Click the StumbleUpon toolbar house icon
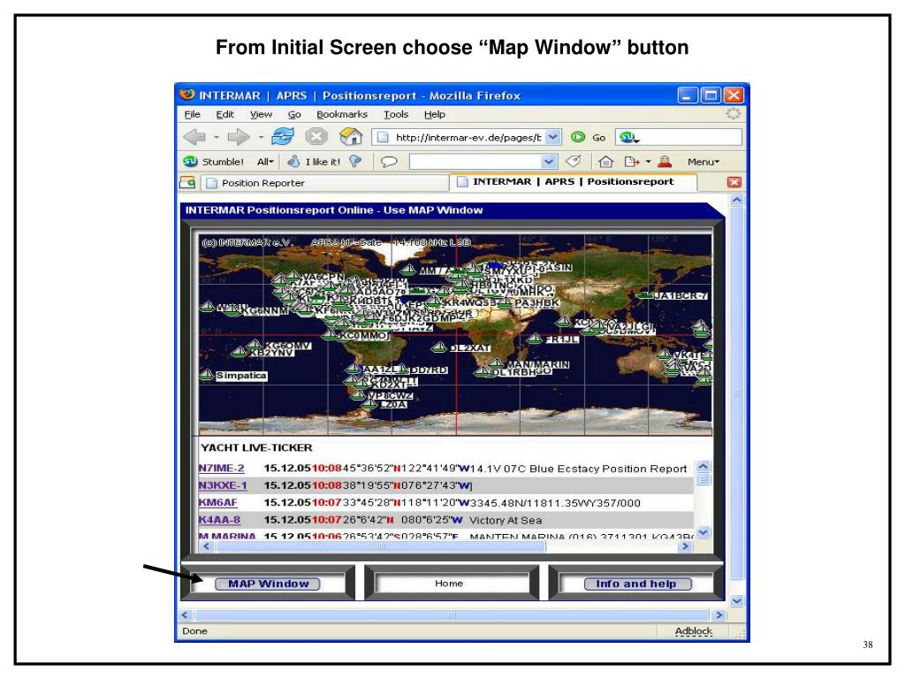Viewport: 905px width, 679px height. point(605,162)
